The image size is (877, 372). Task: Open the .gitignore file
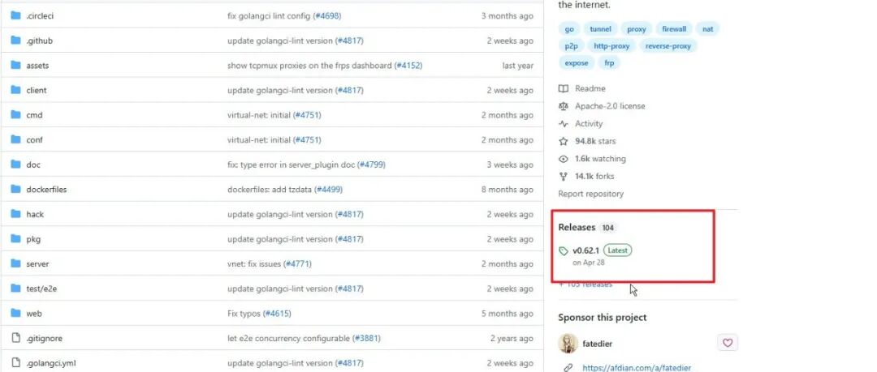tap(44, 338)
